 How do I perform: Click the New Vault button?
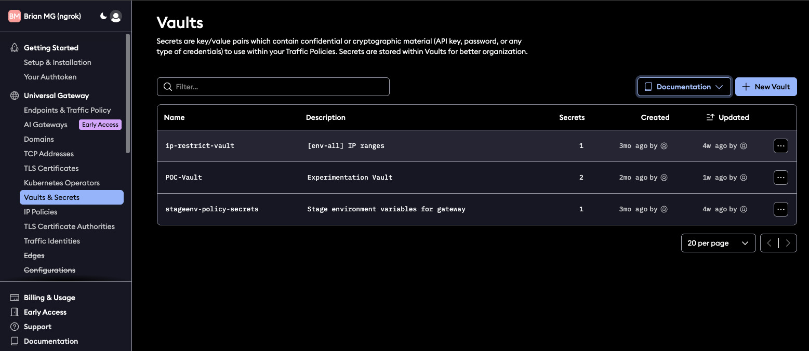tap(766, 86)
